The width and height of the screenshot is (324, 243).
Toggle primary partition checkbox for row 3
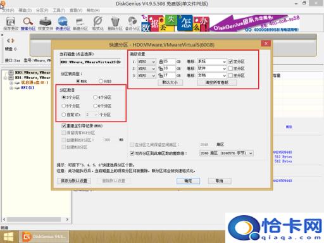tap(230, 75)
